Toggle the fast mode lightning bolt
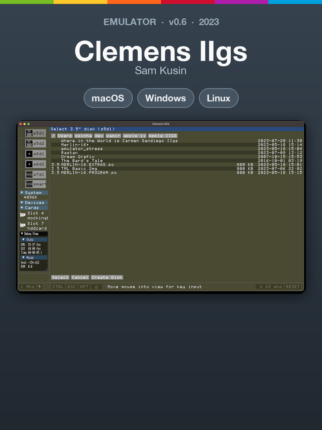The image size is (322, 430). tap(39, 287)
